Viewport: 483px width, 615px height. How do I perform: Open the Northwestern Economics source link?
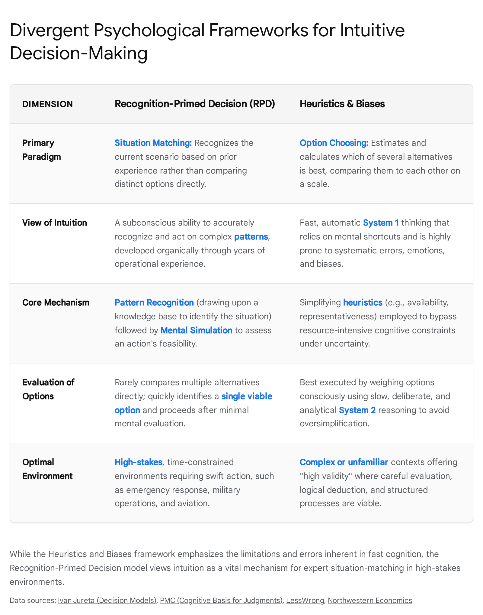[x=370, y=600]
